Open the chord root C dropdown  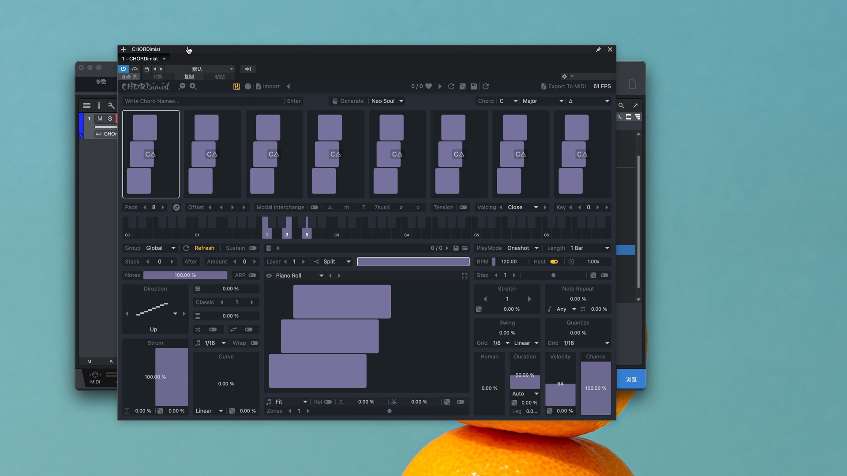pos(508,101)
